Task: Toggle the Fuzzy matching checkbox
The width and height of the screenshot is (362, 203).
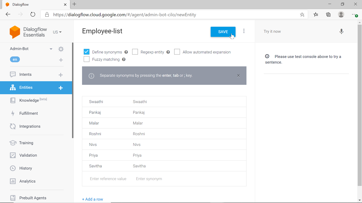Action: pos(87,59)
